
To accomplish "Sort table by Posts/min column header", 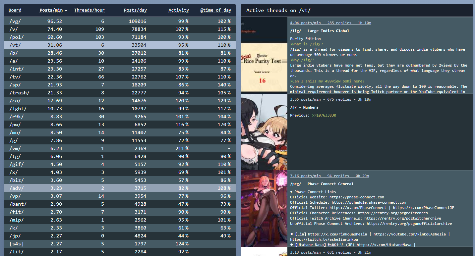I will (51, 10).
